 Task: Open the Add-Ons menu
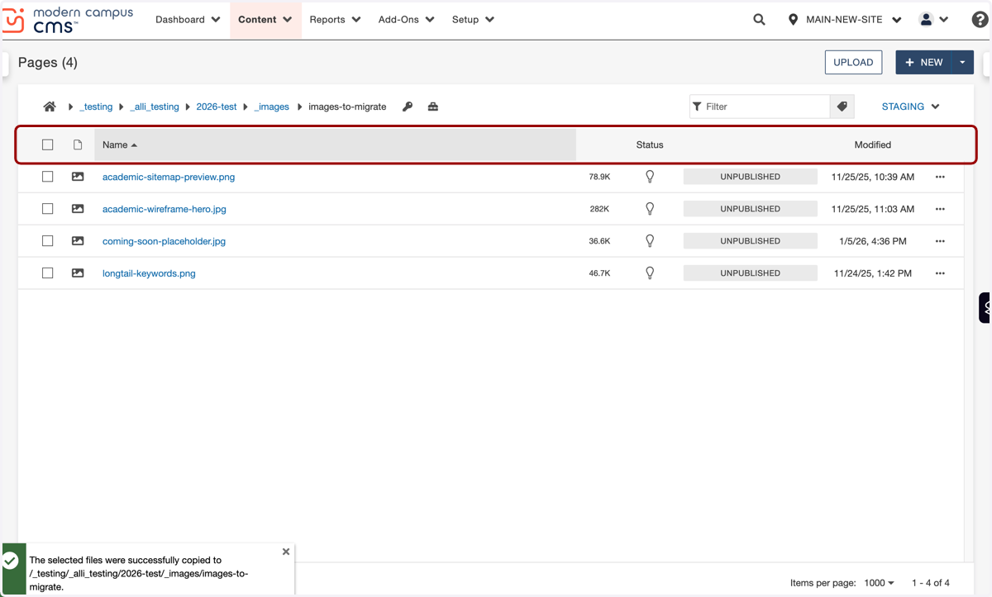pyautogui.click(x=406, y=20)
